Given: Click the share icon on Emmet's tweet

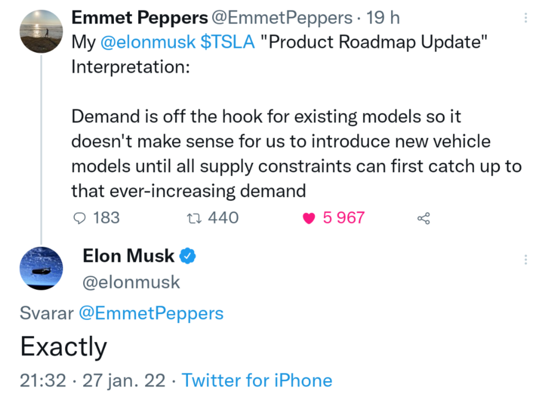Looking at the screenshot, I should pyautogui.click(x=424, y=219).
